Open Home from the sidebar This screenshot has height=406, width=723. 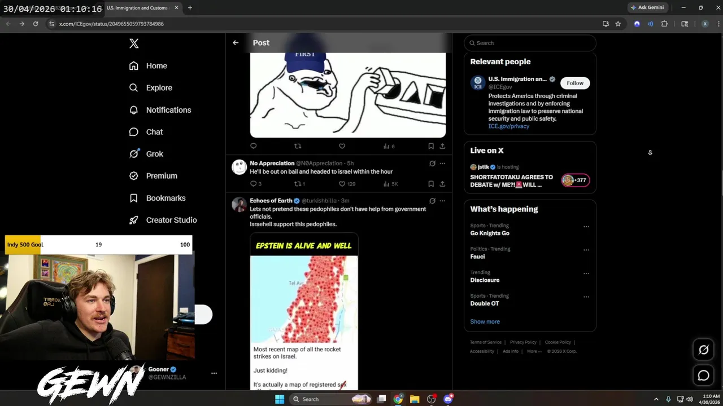148,66
